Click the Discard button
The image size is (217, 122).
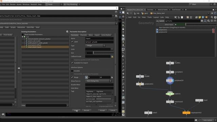tap(86, 110)
